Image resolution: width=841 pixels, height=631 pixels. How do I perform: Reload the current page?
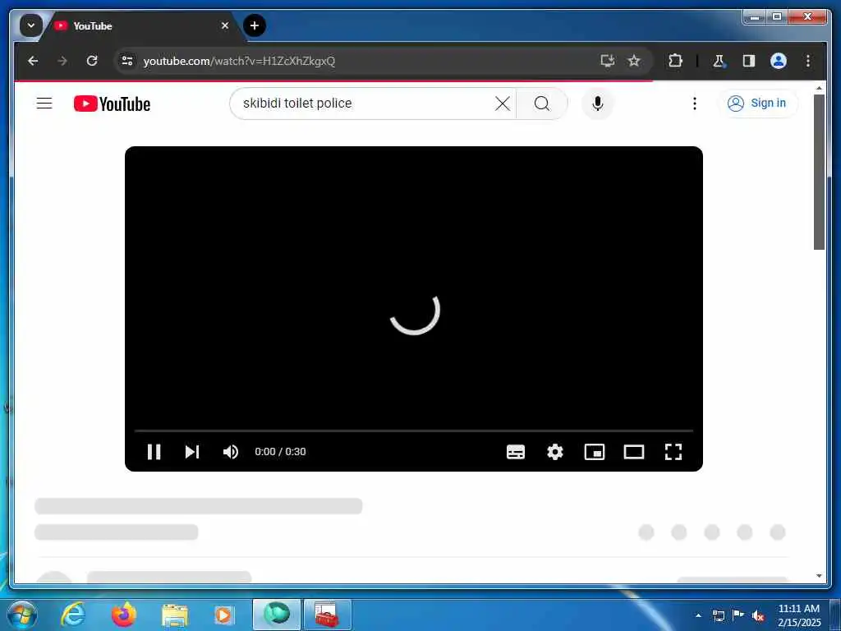coord(92,61)
